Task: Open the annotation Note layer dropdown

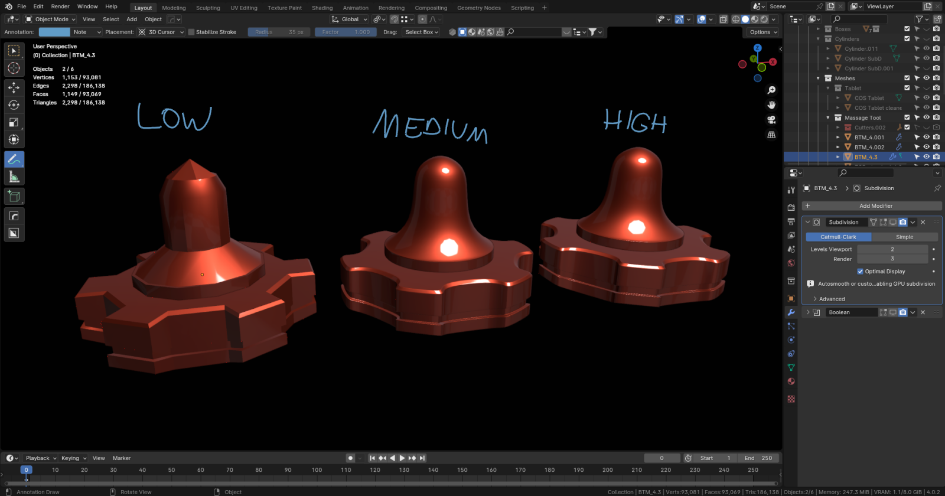Action: tap(87, 32)
